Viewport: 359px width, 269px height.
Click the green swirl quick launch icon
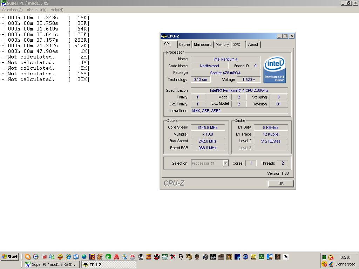pos(108,257)
